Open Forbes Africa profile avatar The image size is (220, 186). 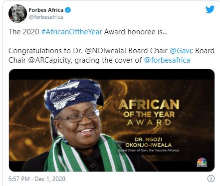pos(17,13)
